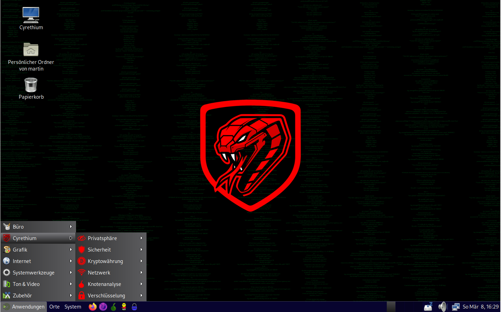Click the Anwendungen menu button
The height and width of the screenshot is (312, 501).
coord(24,307)
